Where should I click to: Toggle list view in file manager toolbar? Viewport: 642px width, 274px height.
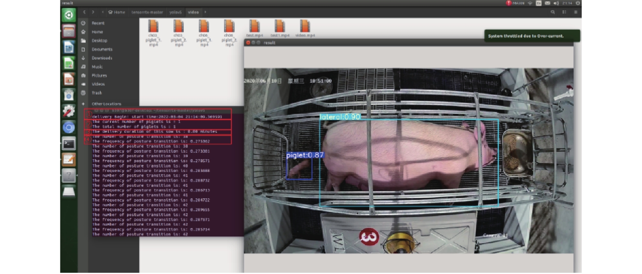coord(564,12)
